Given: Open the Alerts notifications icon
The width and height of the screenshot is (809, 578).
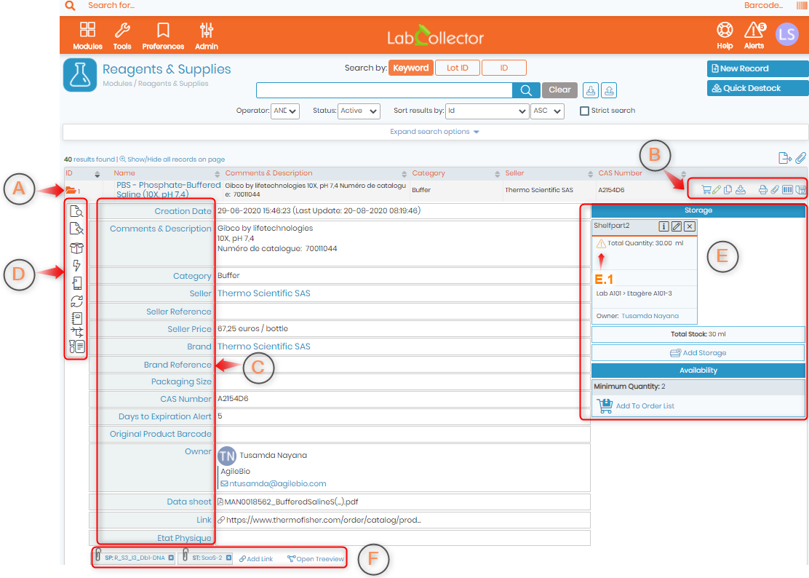Looking at the screenshot, I should [x=754, y=35].
